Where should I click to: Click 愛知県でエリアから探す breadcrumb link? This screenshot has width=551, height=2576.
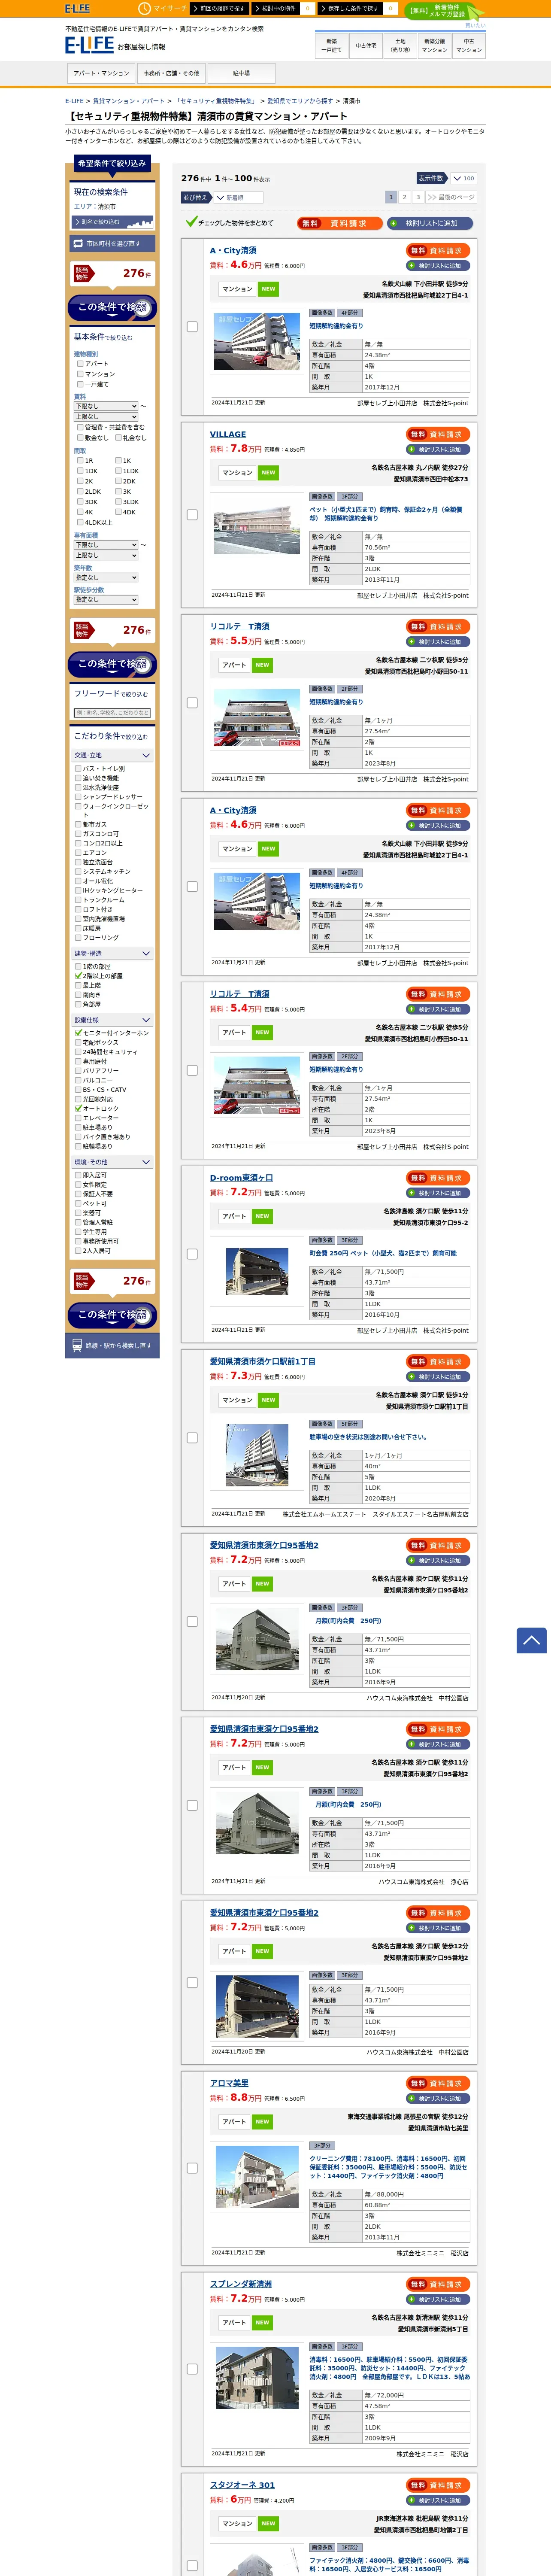(300, 101)
